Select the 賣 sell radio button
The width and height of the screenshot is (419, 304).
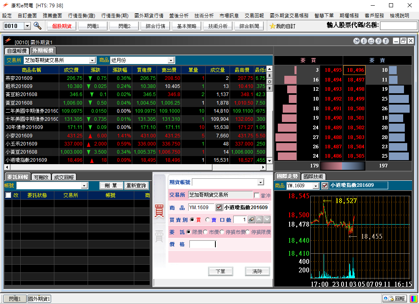tap(208, 220)
